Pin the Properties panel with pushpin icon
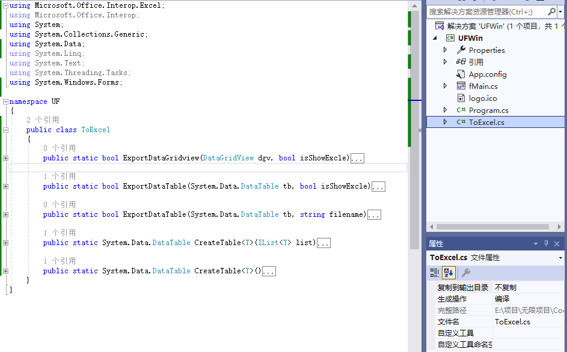 coord(547,244)
